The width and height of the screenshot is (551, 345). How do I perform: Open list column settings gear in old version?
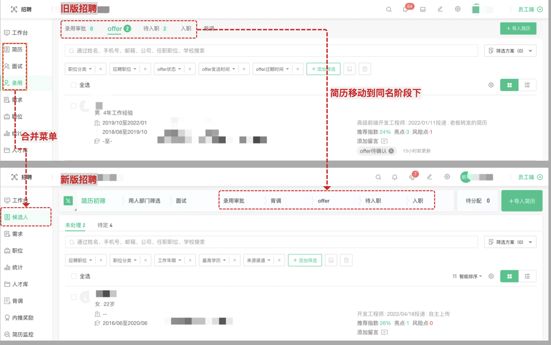tap(491, 85)
